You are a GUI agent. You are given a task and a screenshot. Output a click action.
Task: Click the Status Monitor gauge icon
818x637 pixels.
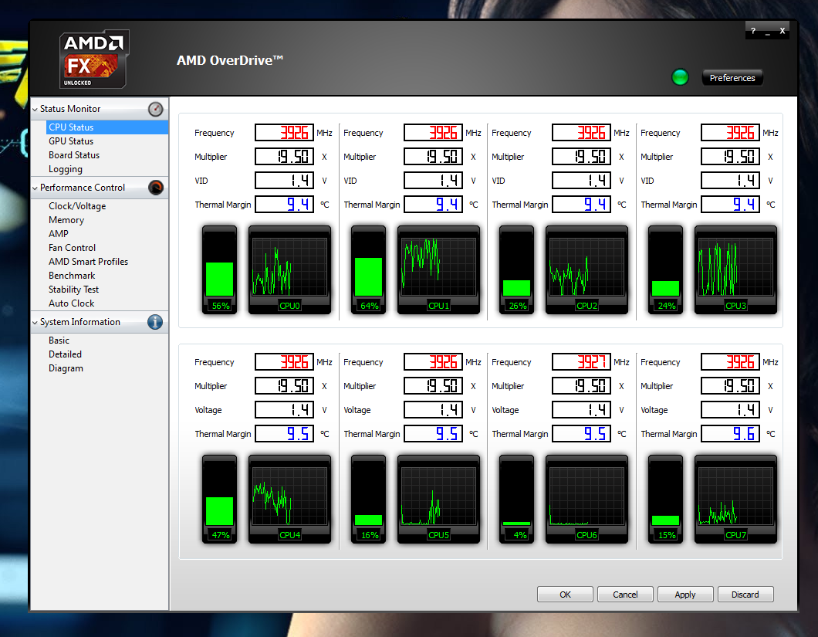pyautogui.click(x=155, y=109)
